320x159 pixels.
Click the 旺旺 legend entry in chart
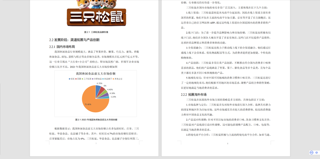coord(72,79)
